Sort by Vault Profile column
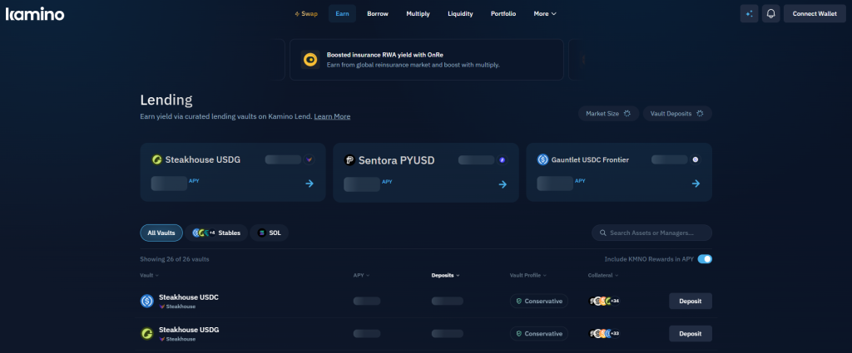 pyautogui.click(x=528, y=276)
